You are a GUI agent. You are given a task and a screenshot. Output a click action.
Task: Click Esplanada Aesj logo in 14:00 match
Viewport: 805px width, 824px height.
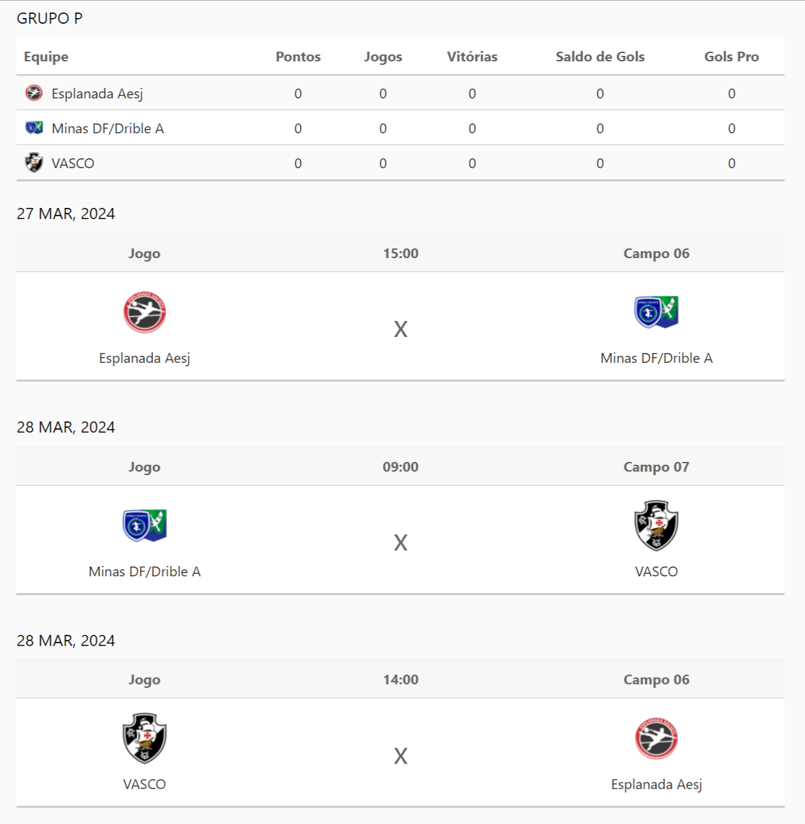click(x=656, y=738)
